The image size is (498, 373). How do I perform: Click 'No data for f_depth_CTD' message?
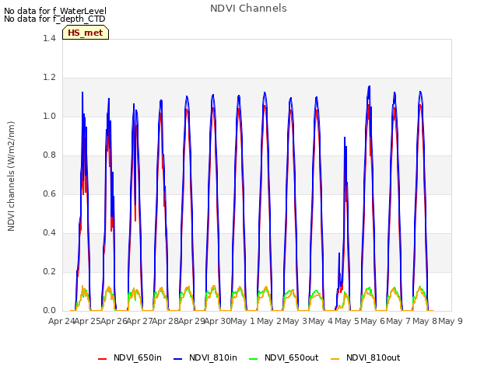(54, 19)
